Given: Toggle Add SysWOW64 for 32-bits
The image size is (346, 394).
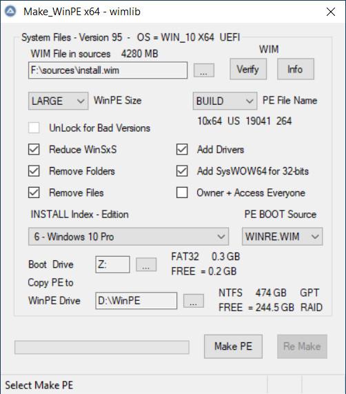Looking at the screenshot, I should pyautogui.click(x=182, y=171).
